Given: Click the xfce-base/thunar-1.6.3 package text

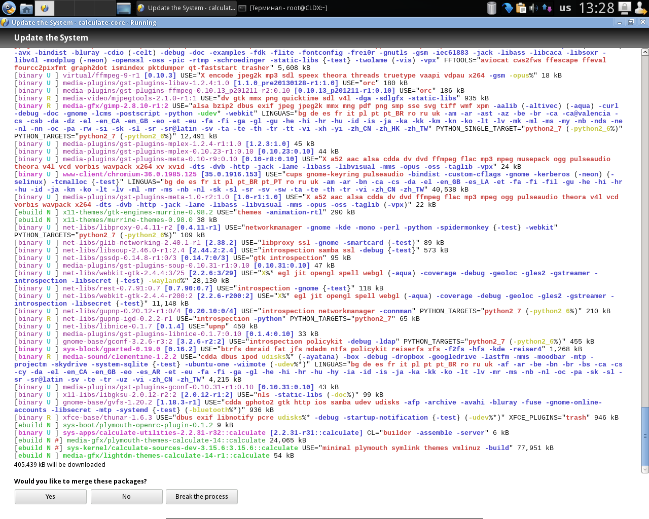Looking at the screenshot, I should 107,418.
